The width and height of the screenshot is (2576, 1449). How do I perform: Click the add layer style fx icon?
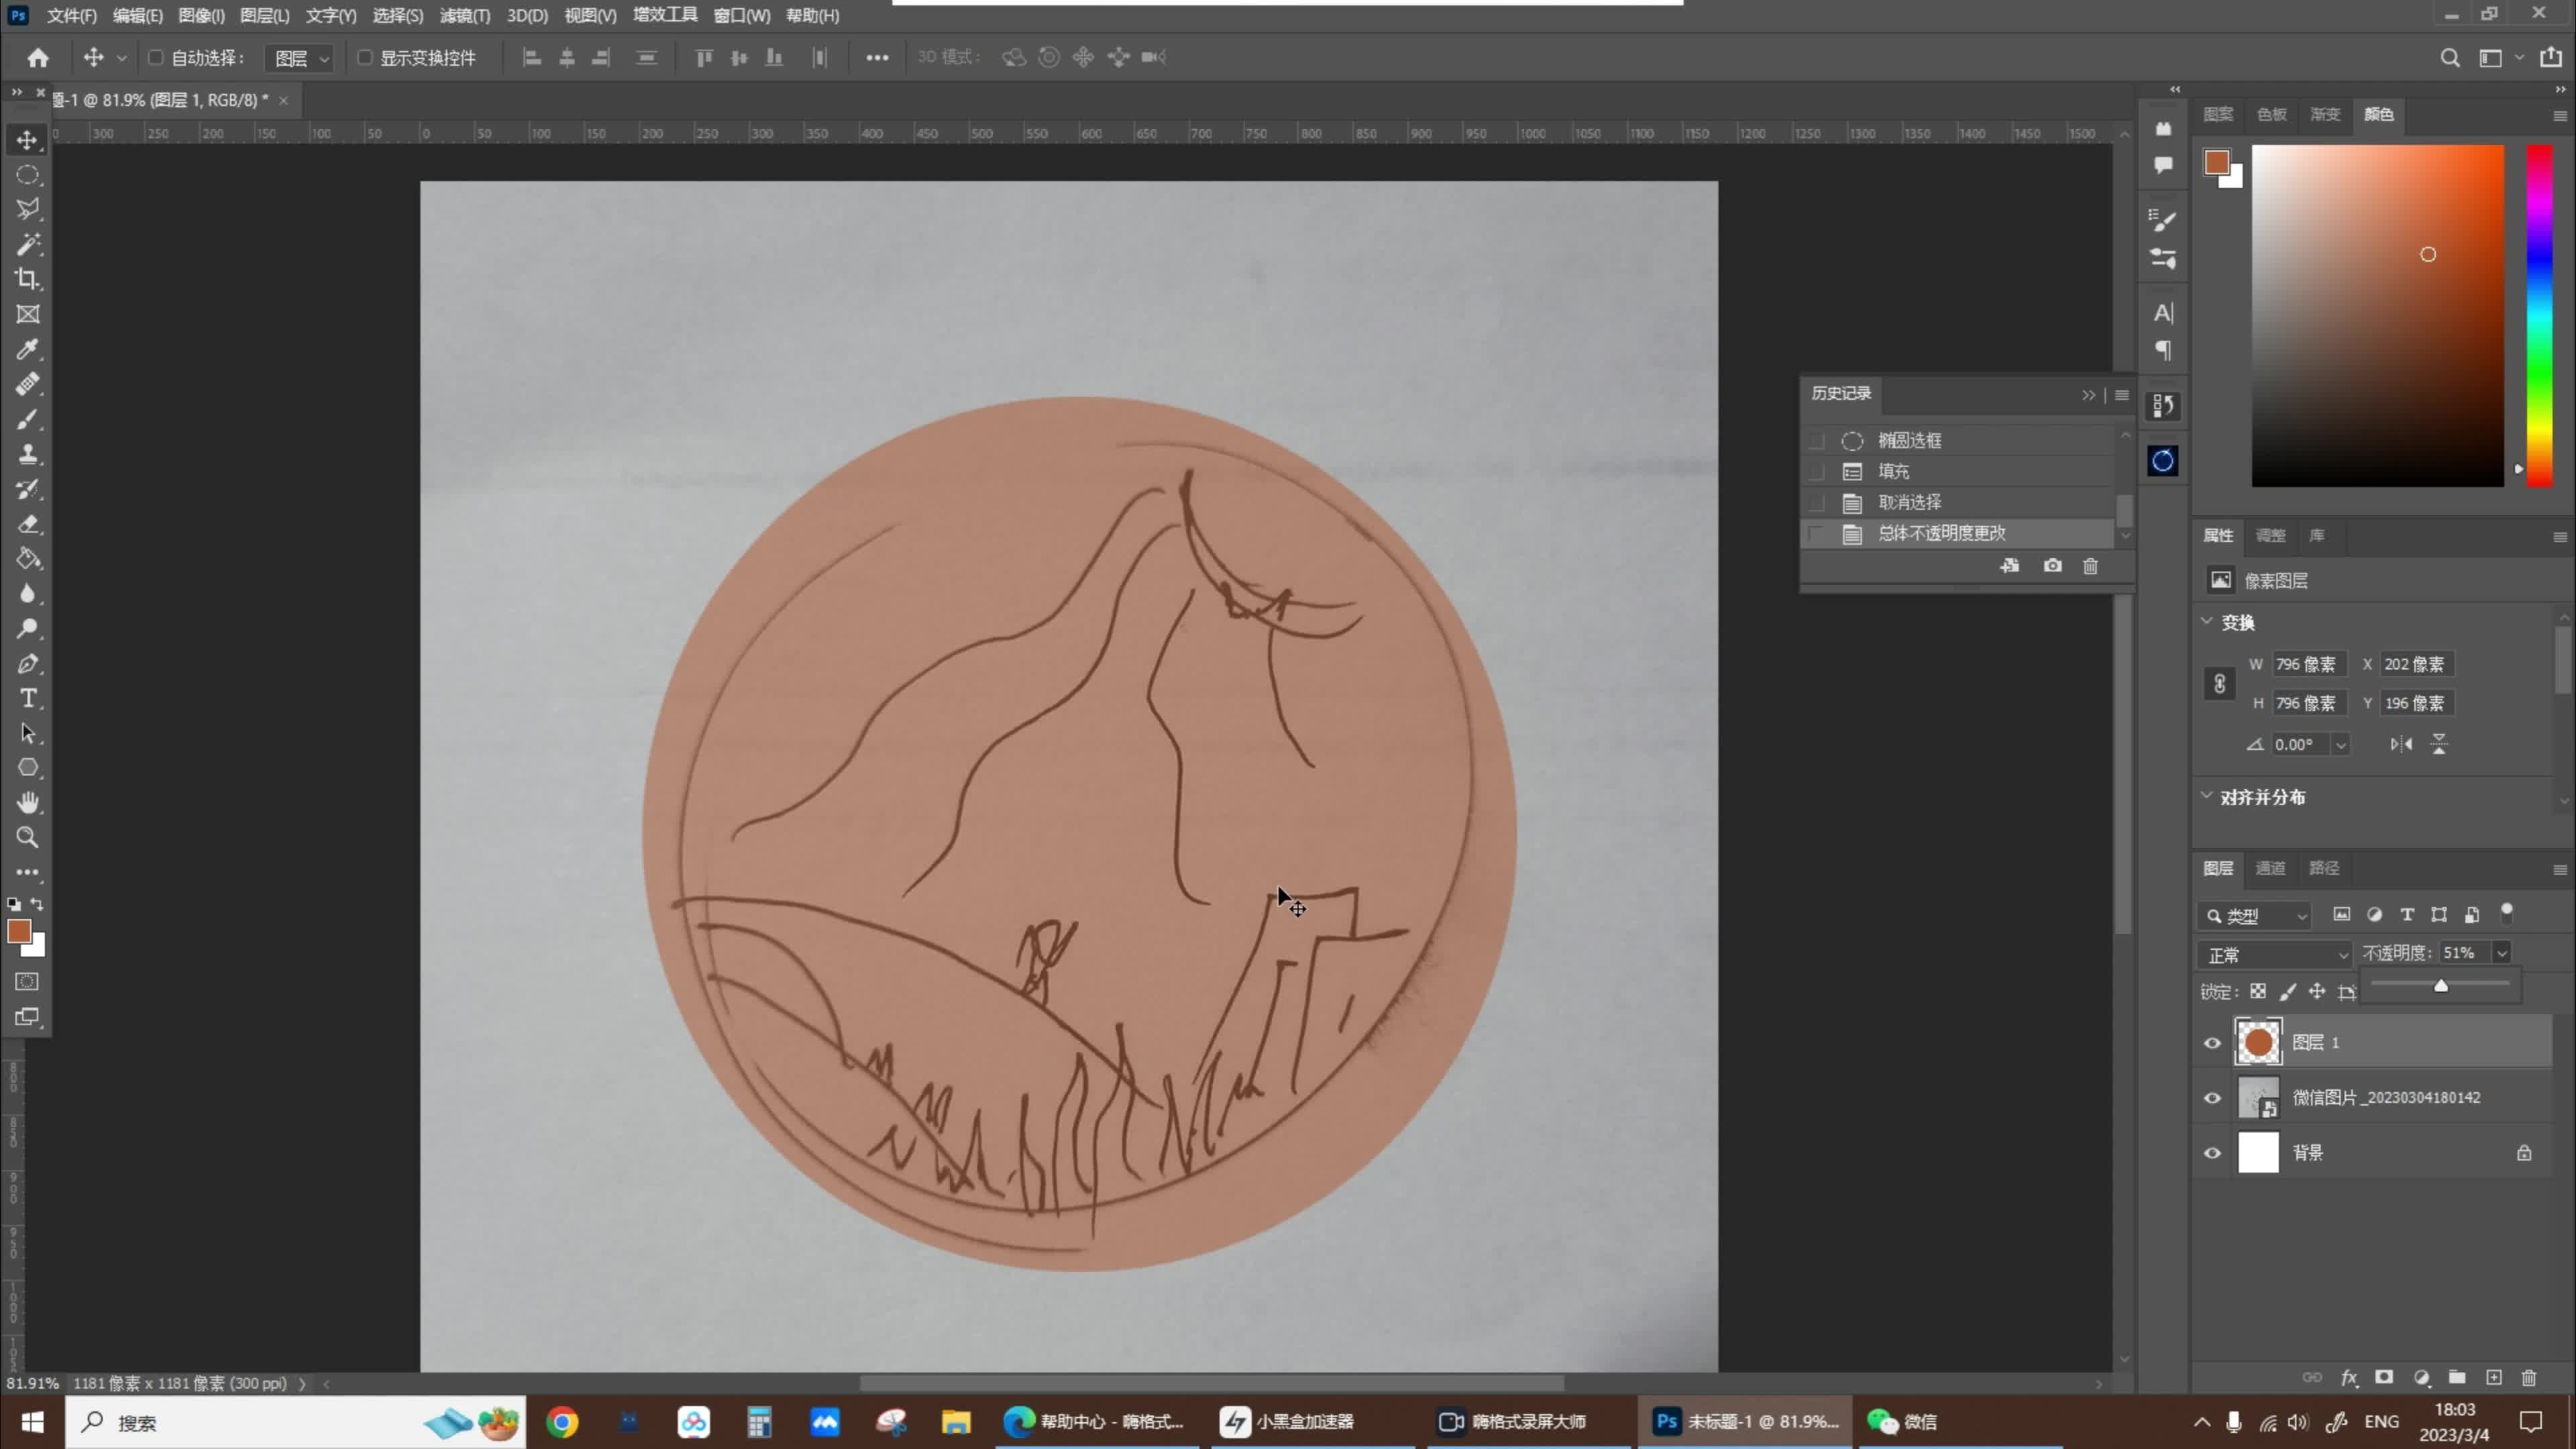point(2349,1377)
